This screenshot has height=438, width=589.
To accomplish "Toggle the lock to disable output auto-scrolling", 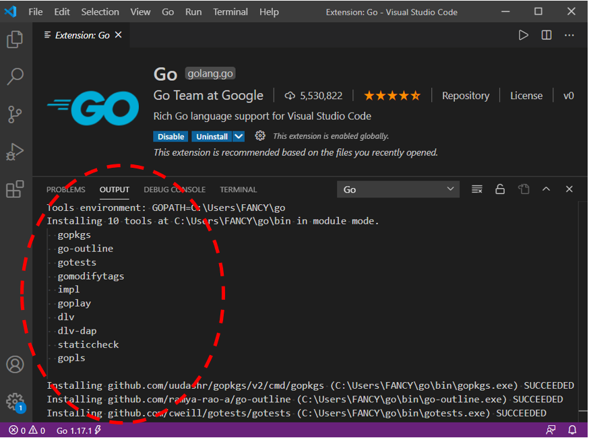I will coord(500,189).
